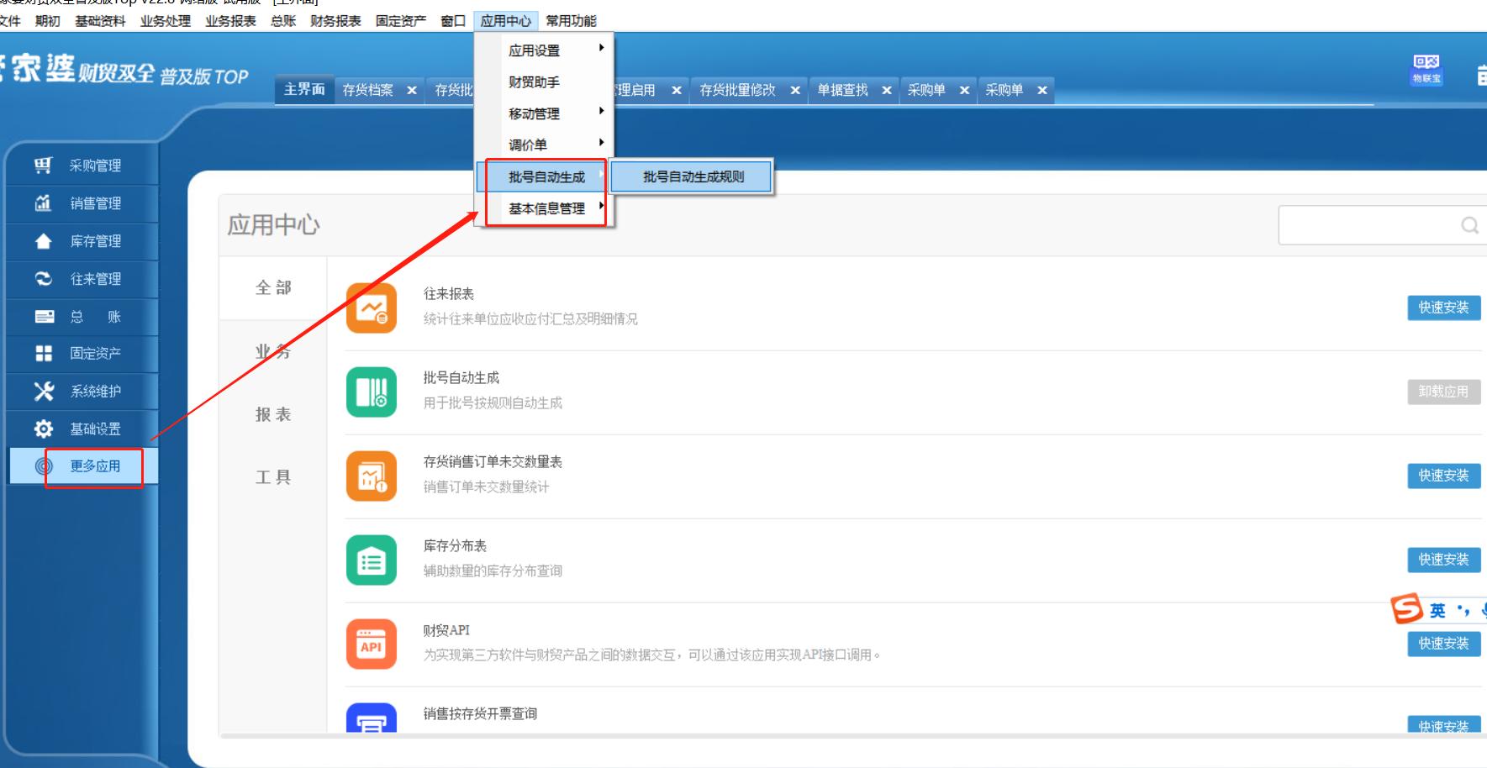The width and height of the screenshot is (1487, 768).
Task: Open the 基础资料 menu
Action: click(100, 21)
